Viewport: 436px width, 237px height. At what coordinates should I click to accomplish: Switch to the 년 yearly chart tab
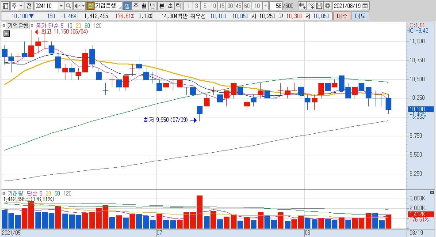(152, 6)
